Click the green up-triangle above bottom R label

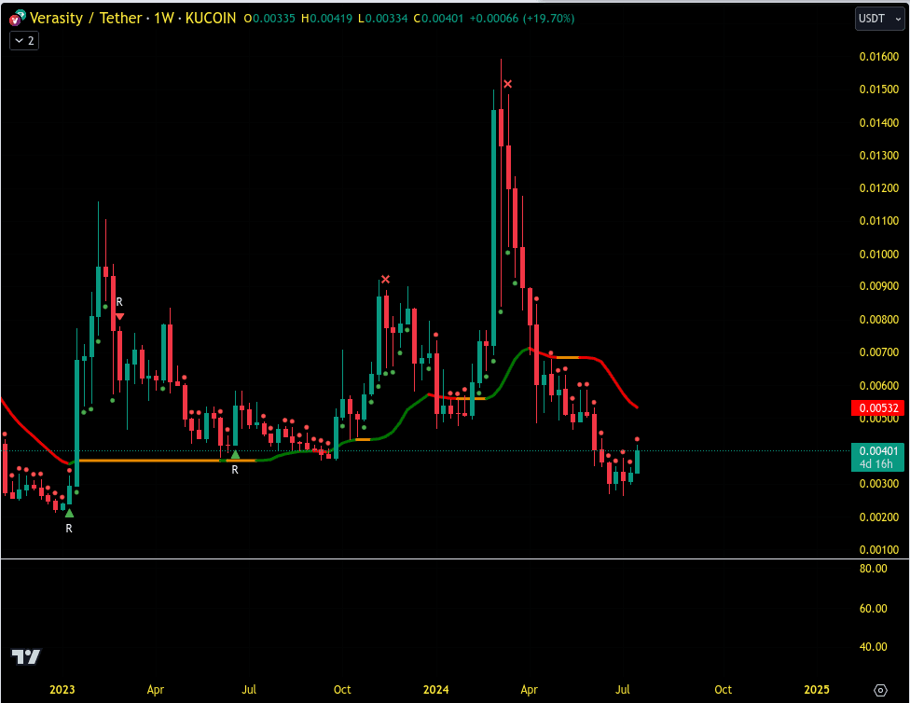point(69,513)
